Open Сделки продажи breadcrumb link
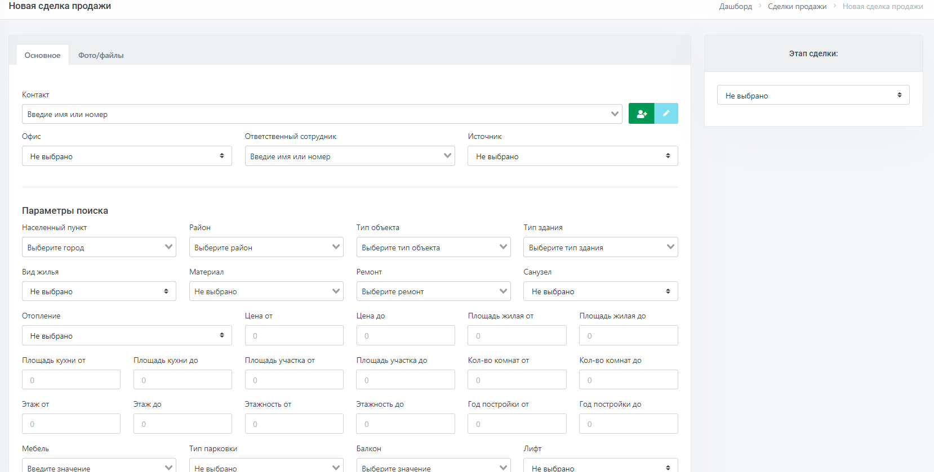Screen dimensions: 934x472 [797, 6]
